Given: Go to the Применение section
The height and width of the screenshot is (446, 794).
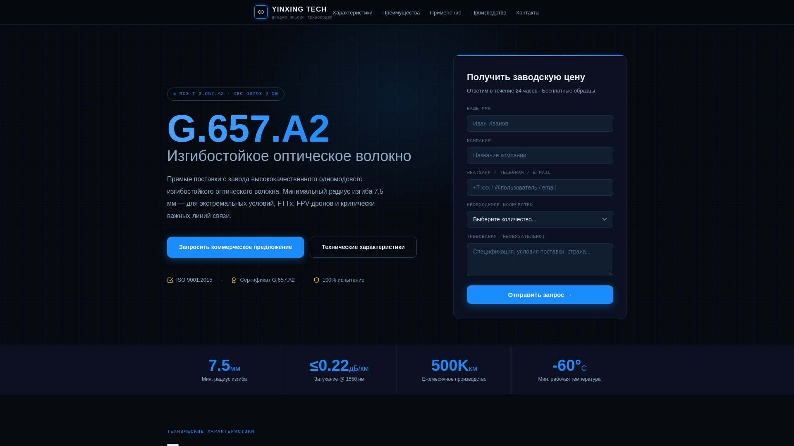Looking at the screenshot, I should [445, 13].
